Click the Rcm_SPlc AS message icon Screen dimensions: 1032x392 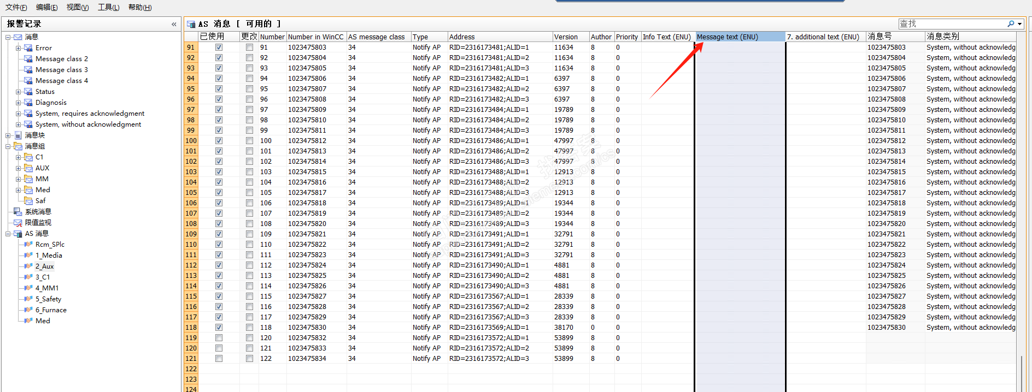point(28,245)
